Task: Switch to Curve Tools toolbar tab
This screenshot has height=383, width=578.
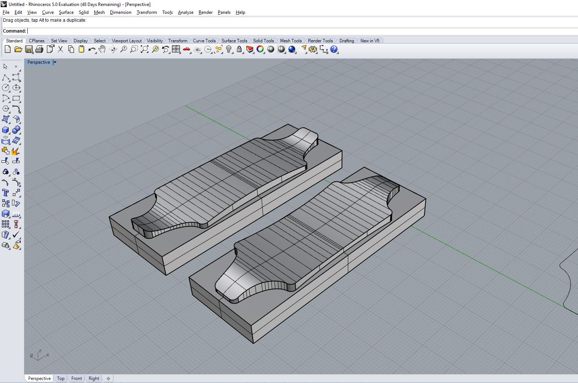Action: point(204,41)
